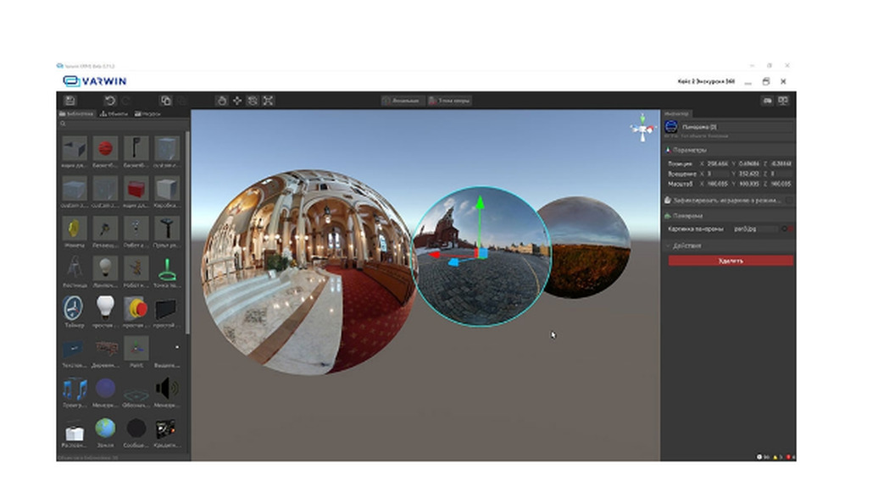Click the red clear button by panorama image
This screenshot has height=491, width=878.
click(x=791, y=229)
